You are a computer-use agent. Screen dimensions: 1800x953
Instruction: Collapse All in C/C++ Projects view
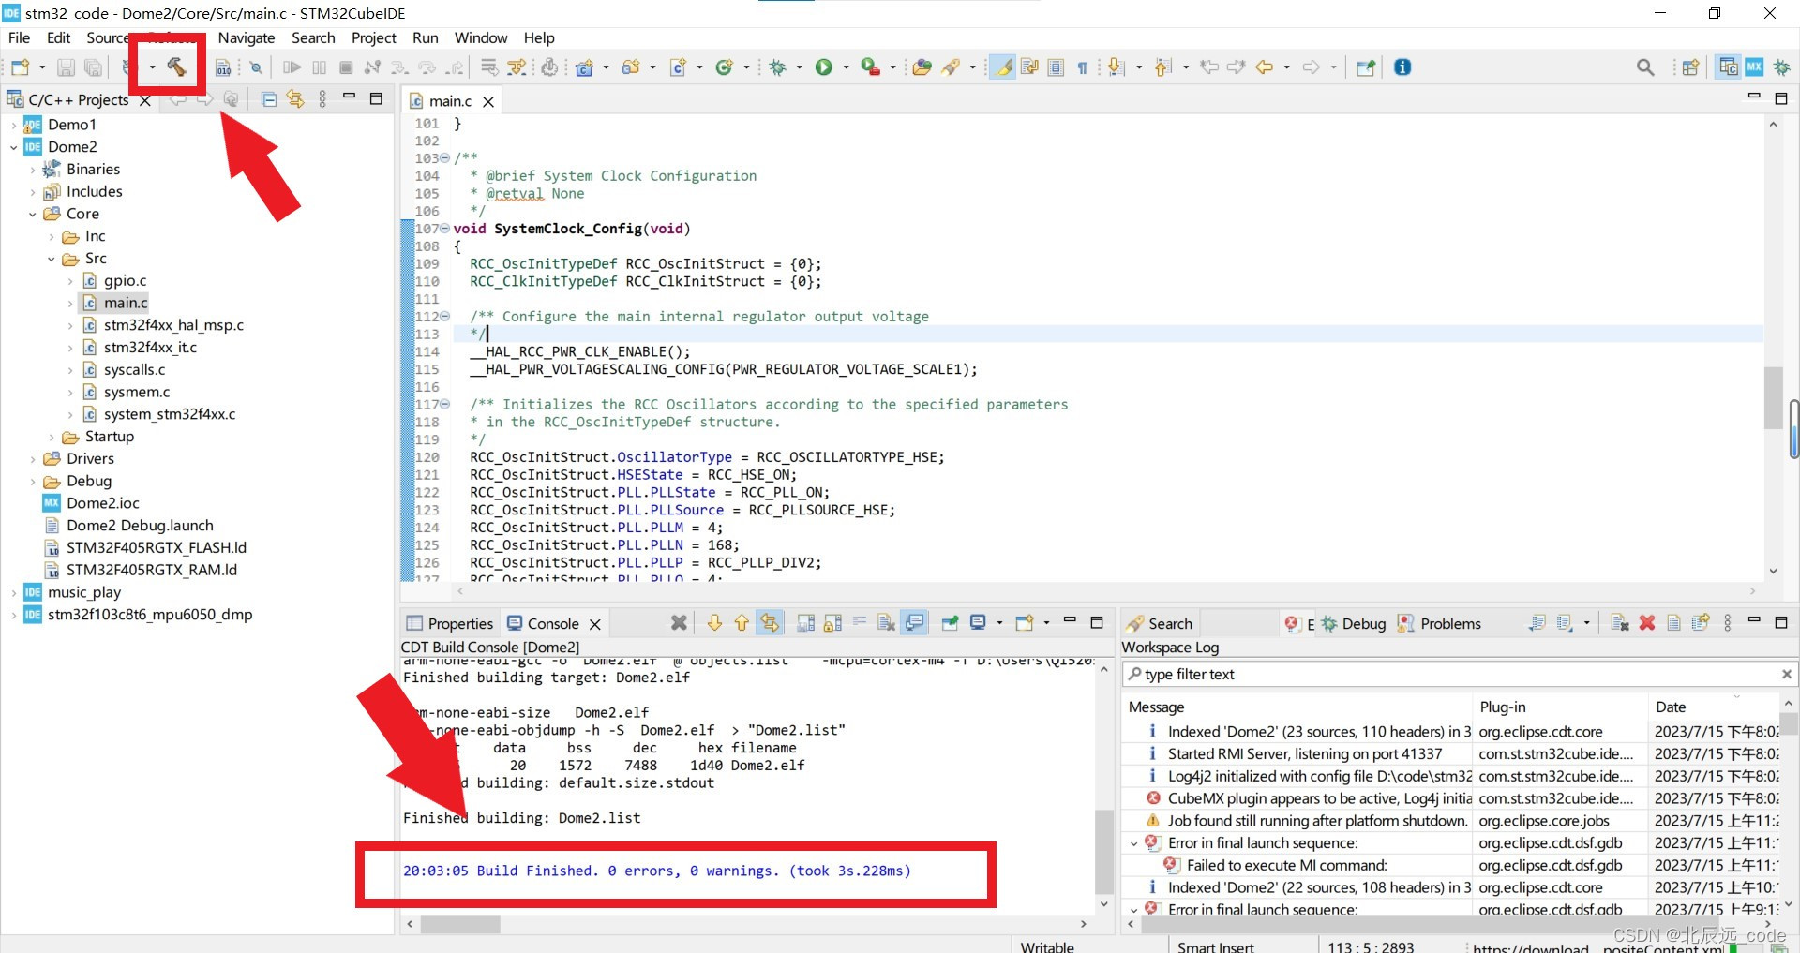pos(268,99)
